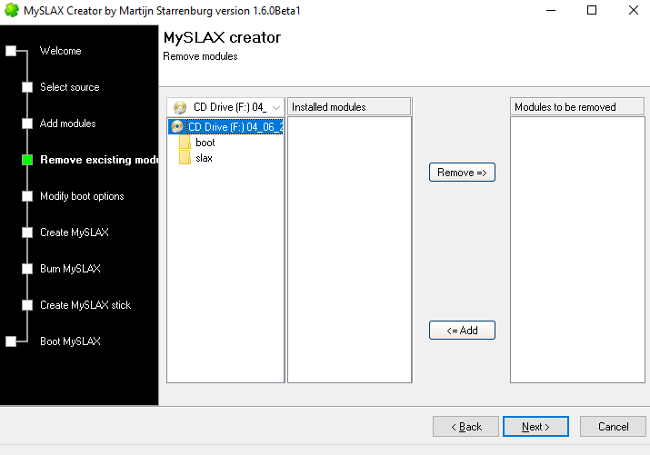Click the Add modules step marker

(x=27, y=124)
